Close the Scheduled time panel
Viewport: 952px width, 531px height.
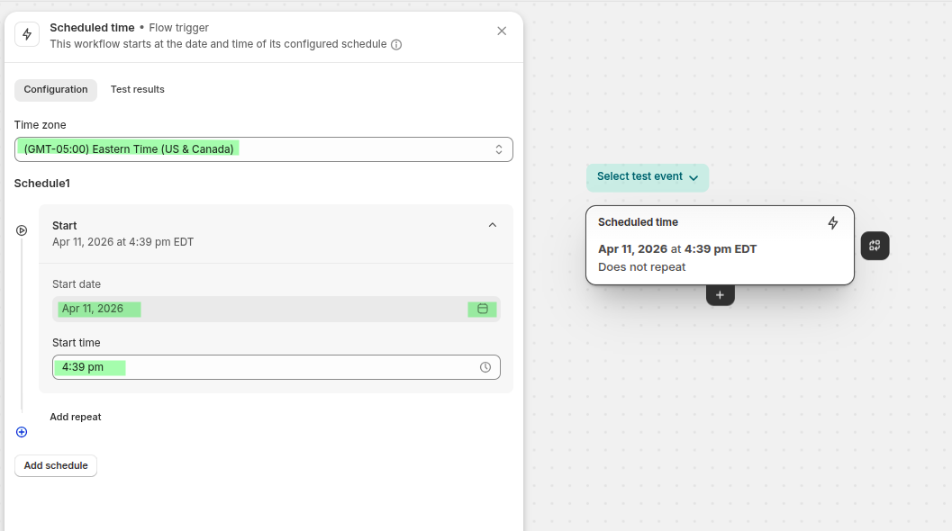[502, 31]
